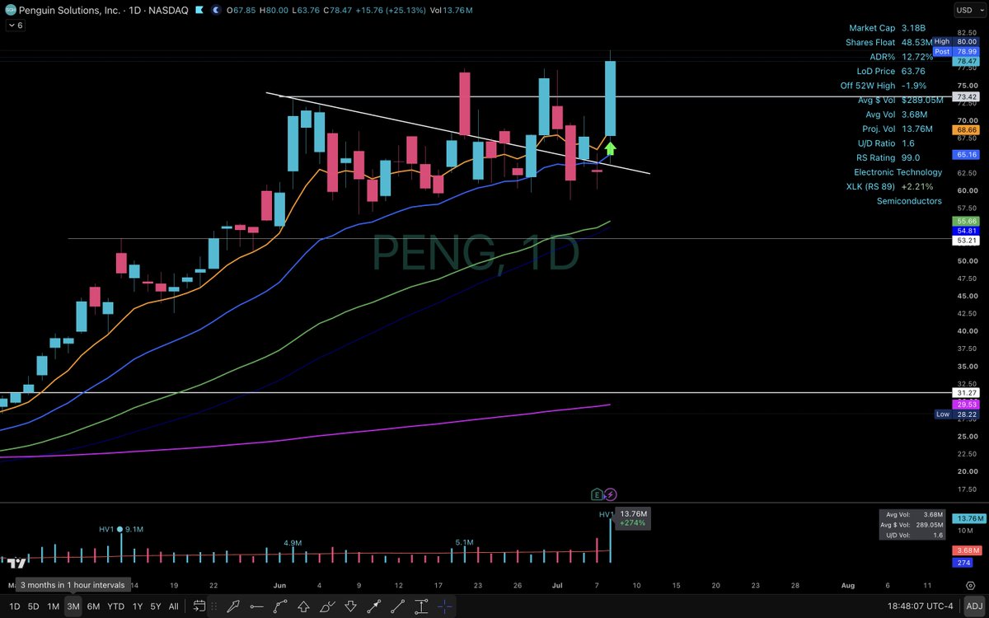
Task: Select the 5Y time range
Action: (155, 606)
